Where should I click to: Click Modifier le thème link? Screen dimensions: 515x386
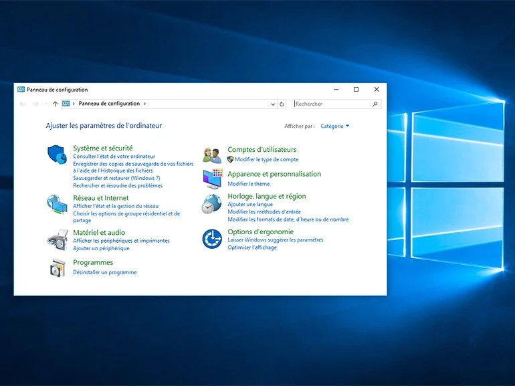(249, 184)
